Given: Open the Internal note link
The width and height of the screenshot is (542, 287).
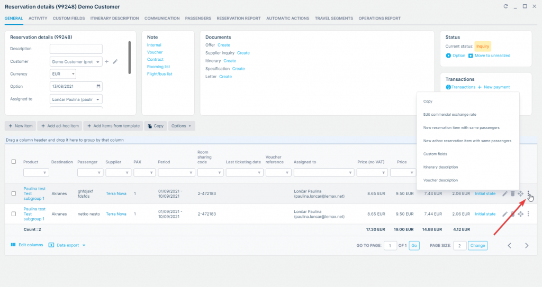Looking at the screenshot, I should pyautogui.click(x=154, y=45).
